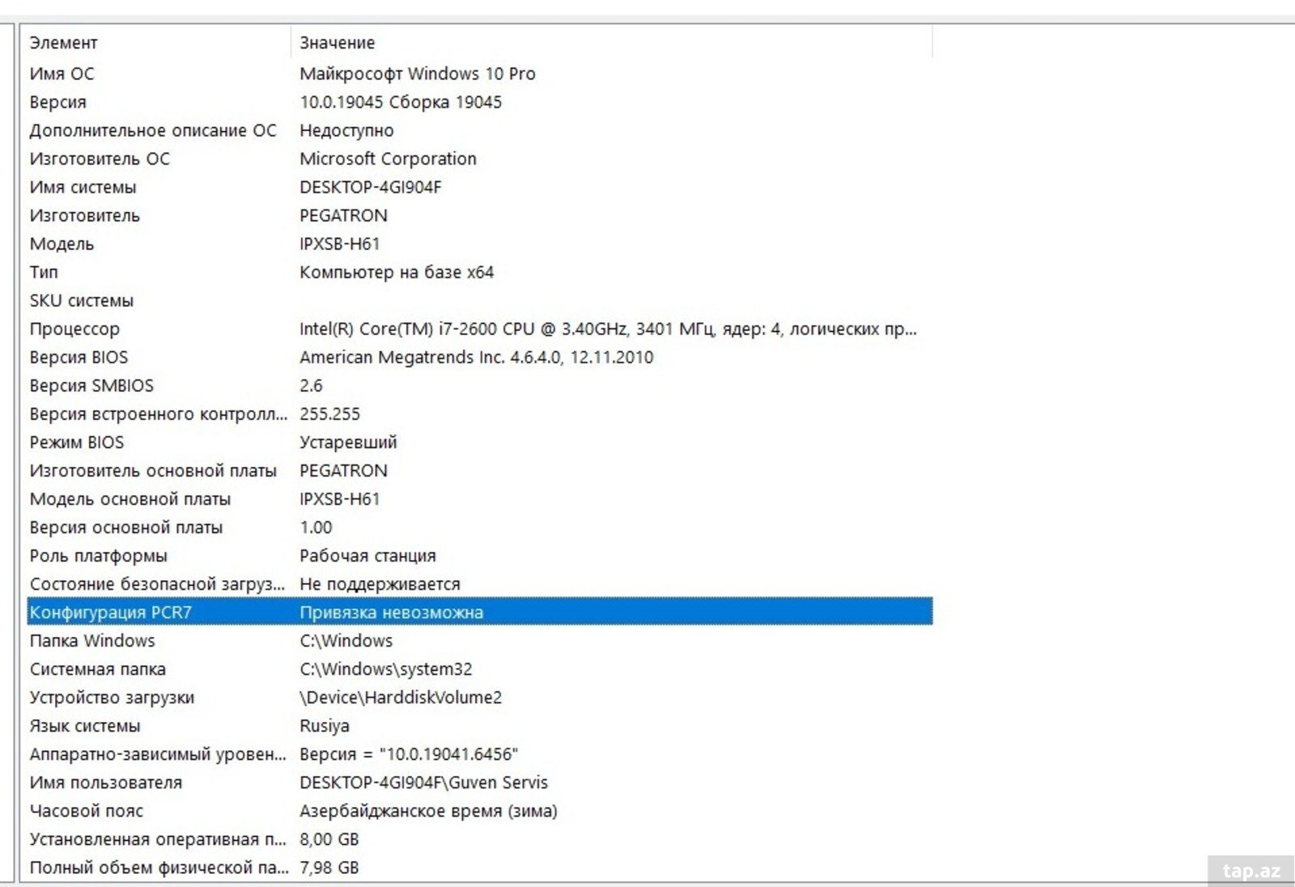Screen dimensions: 1295x887
Task: Click Компьютер на базе x64 value
Action: click(x=397, y=272)
